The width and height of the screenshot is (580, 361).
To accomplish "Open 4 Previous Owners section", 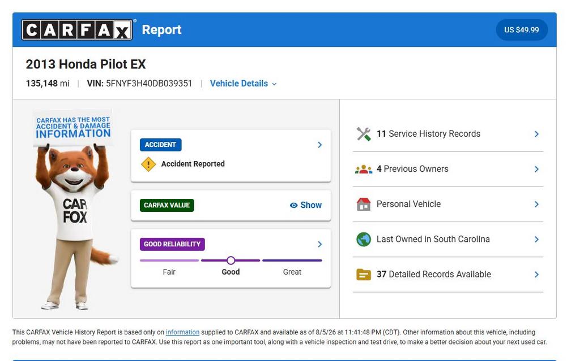I will [x=447, y=169].
